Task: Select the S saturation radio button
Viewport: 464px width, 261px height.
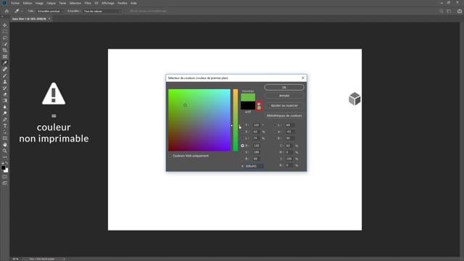Action: coord(242,132)
